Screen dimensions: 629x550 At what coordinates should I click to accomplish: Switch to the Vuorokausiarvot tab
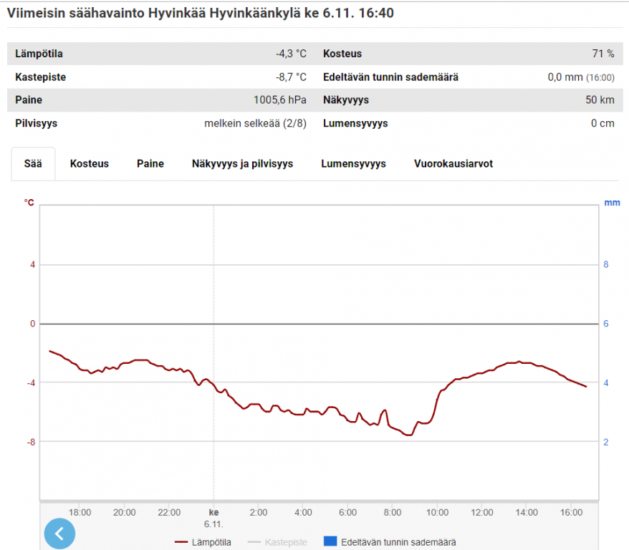point(453,163)
